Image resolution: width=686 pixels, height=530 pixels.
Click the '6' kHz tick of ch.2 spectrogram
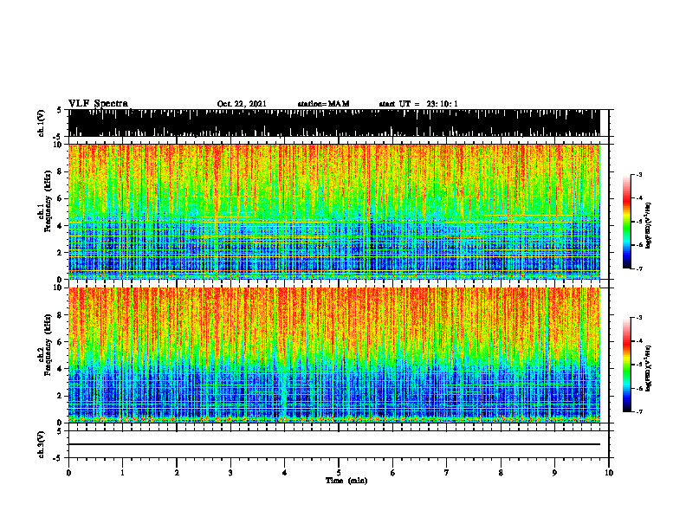61,342
